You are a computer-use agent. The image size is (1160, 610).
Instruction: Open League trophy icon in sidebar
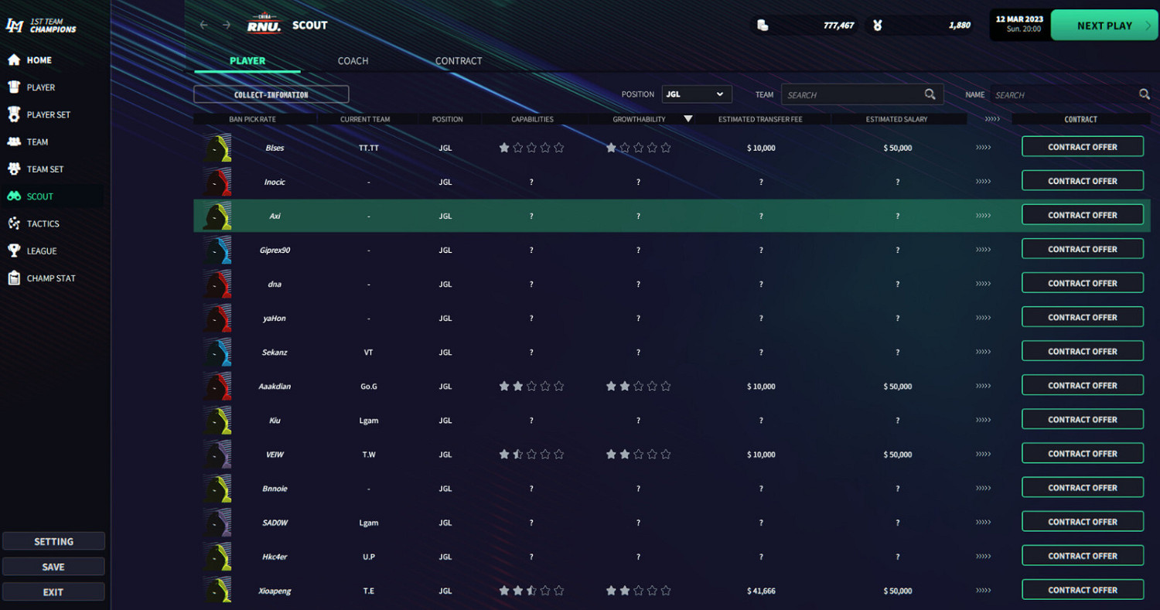coord(14,250)
